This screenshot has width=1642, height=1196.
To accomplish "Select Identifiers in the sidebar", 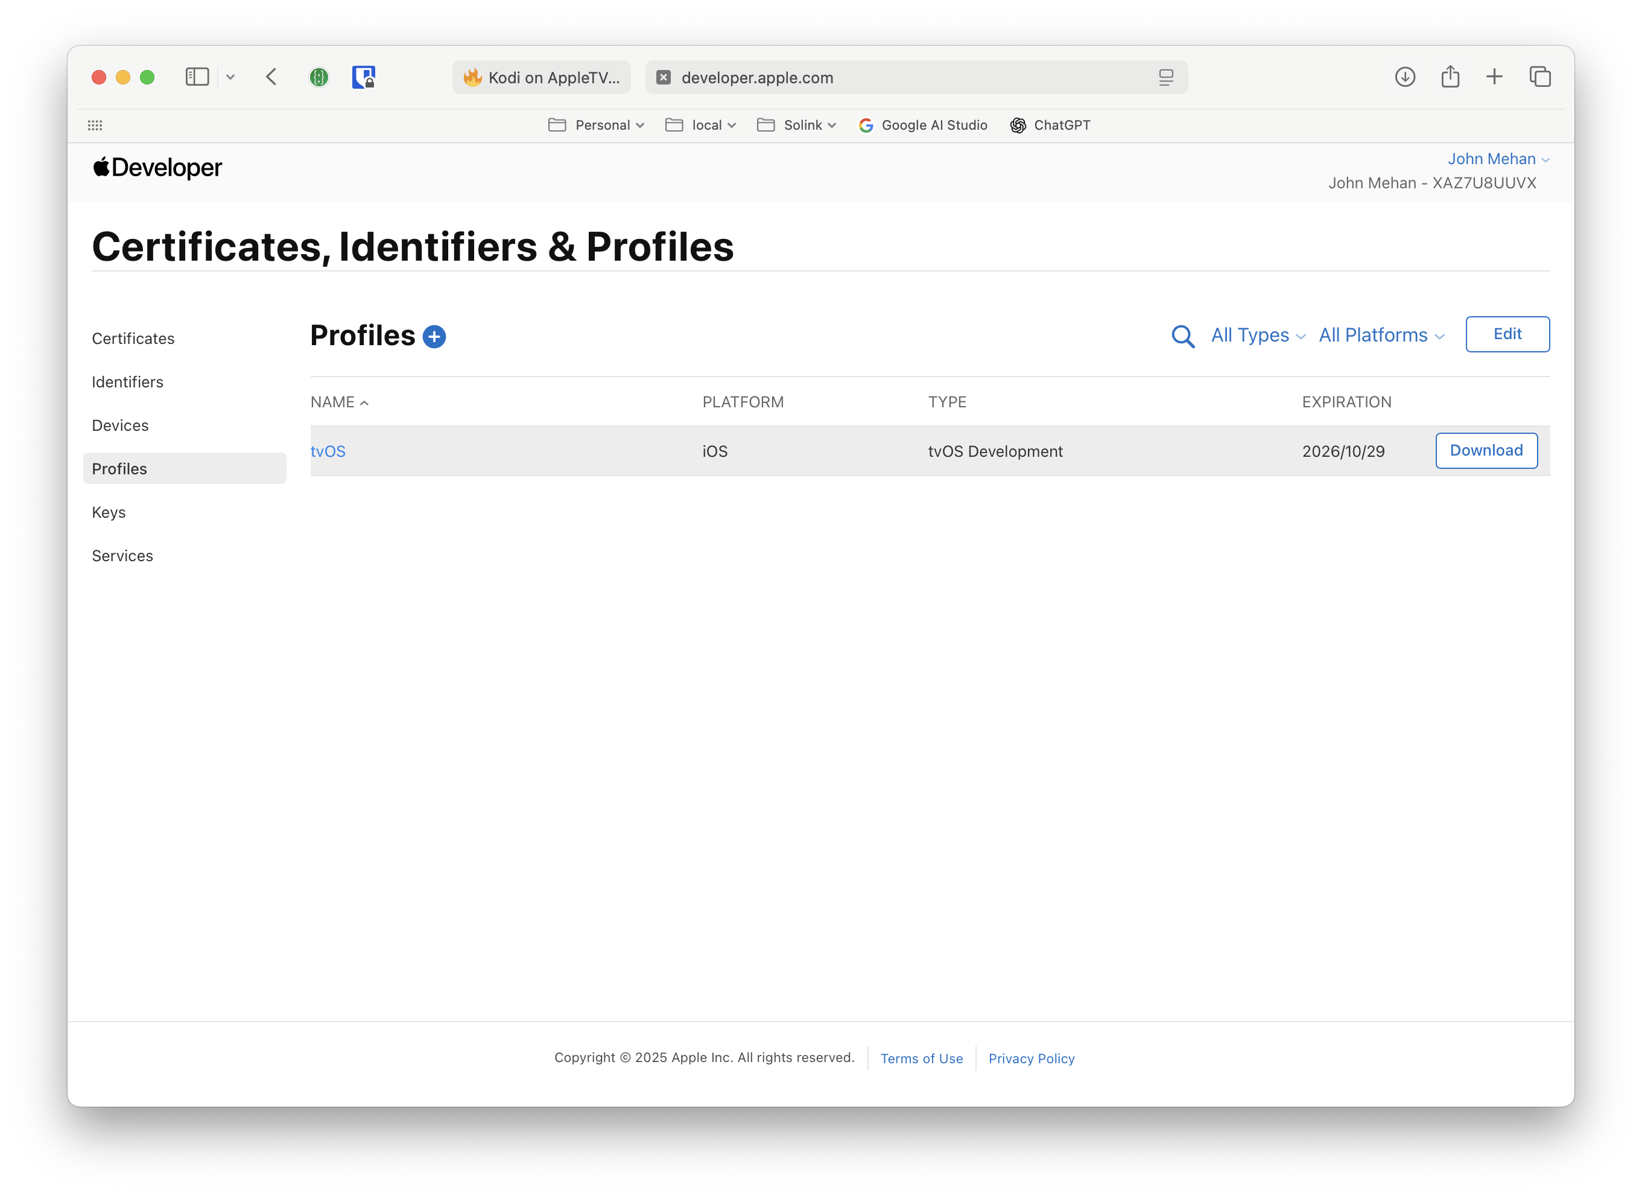I will click(x=127, y=382).
